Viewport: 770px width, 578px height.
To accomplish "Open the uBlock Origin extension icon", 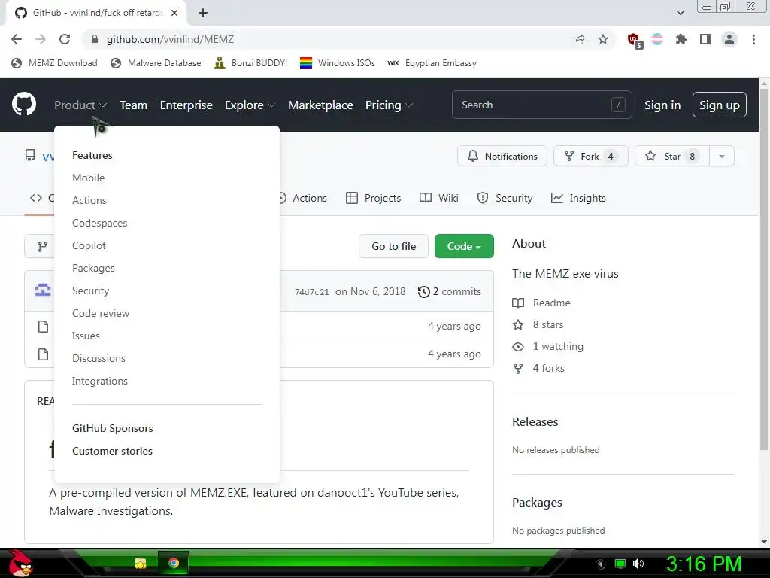I will 635,41.
